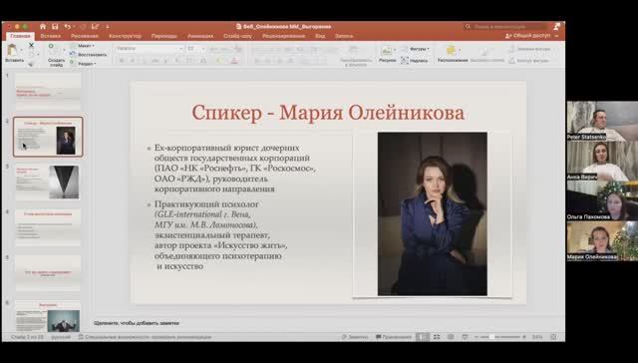Expand the Arrange dropdown arrow
The height and width of the screenshot is (363, 638).
pos(460,50)
